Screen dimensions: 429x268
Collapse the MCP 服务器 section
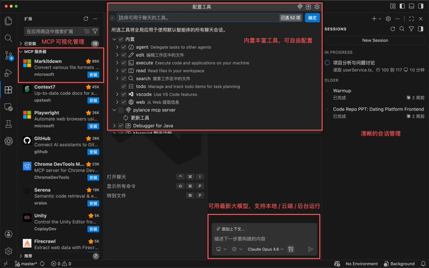[x=21, y=51]
